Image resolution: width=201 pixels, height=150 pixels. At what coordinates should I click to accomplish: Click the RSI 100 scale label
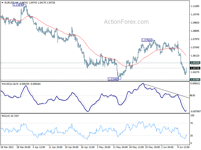coord(192,115)
